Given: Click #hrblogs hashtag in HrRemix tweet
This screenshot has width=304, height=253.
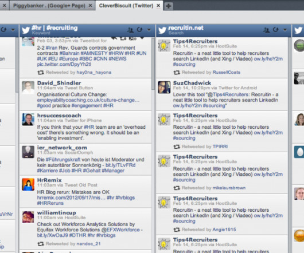Looking at the screenshot, I should point(125,197).
